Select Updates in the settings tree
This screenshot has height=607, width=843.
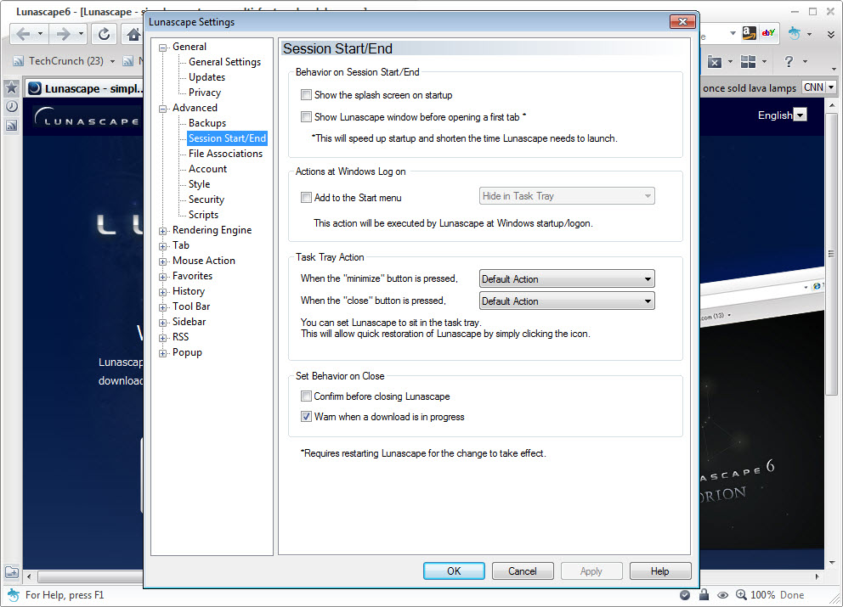(207, 76)
